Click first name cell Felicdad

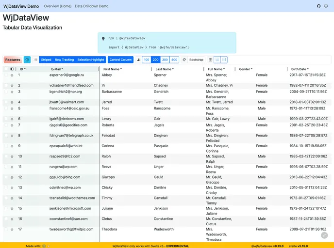click(x=108, y=135)
